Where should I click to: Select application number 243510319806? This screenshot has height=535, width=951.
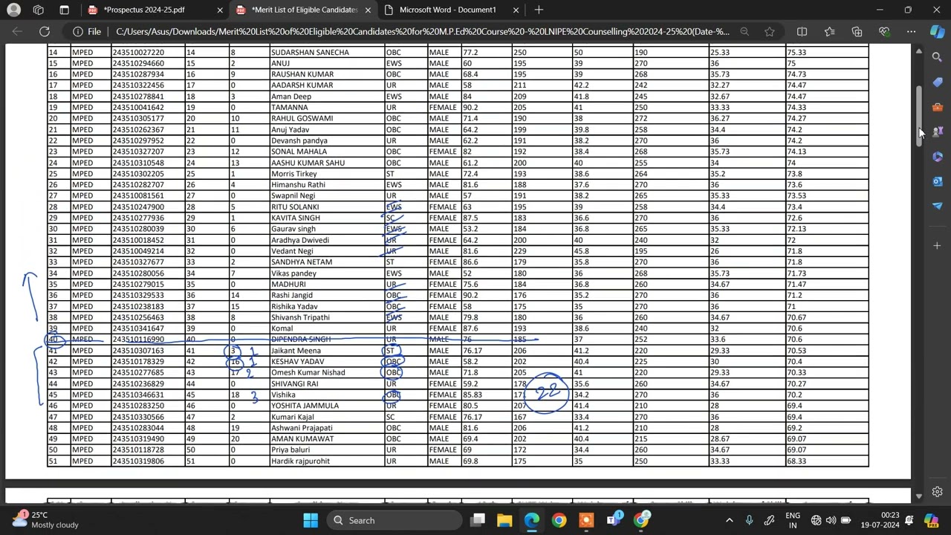pyautogui.click(x=138, y=461)
